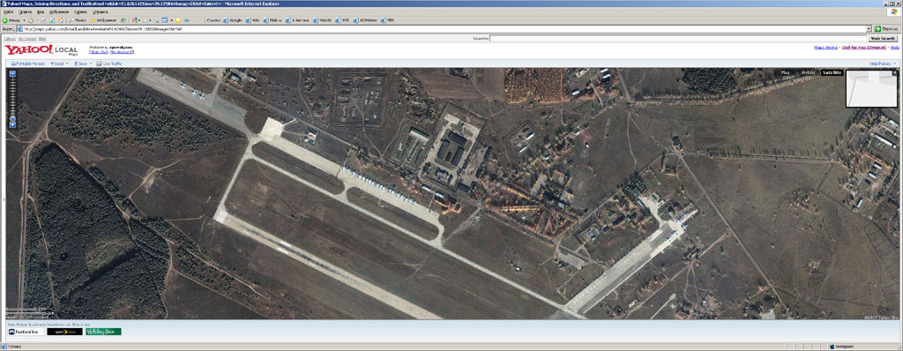
Task: Open the Printable Version of the map
Action: (27, 63)
